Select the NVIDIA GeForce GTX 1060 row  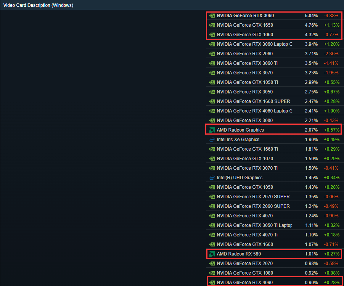(245, 35)
